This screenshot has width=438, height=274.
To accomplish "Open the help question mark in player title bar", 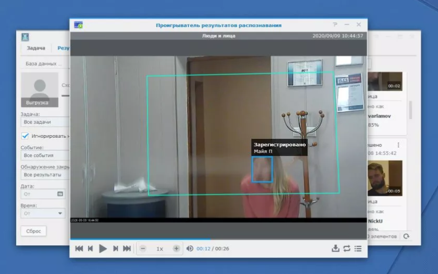I will point(335,25).
